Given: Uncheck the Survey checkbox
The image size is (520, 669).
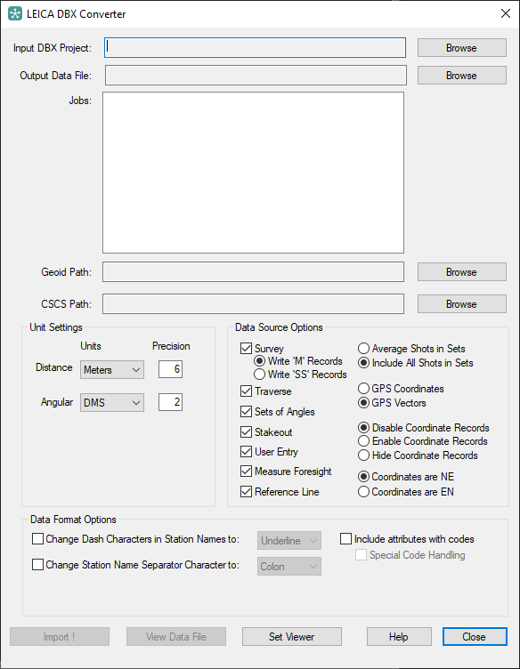Looking at the screenshot, I should pos(246,348).
